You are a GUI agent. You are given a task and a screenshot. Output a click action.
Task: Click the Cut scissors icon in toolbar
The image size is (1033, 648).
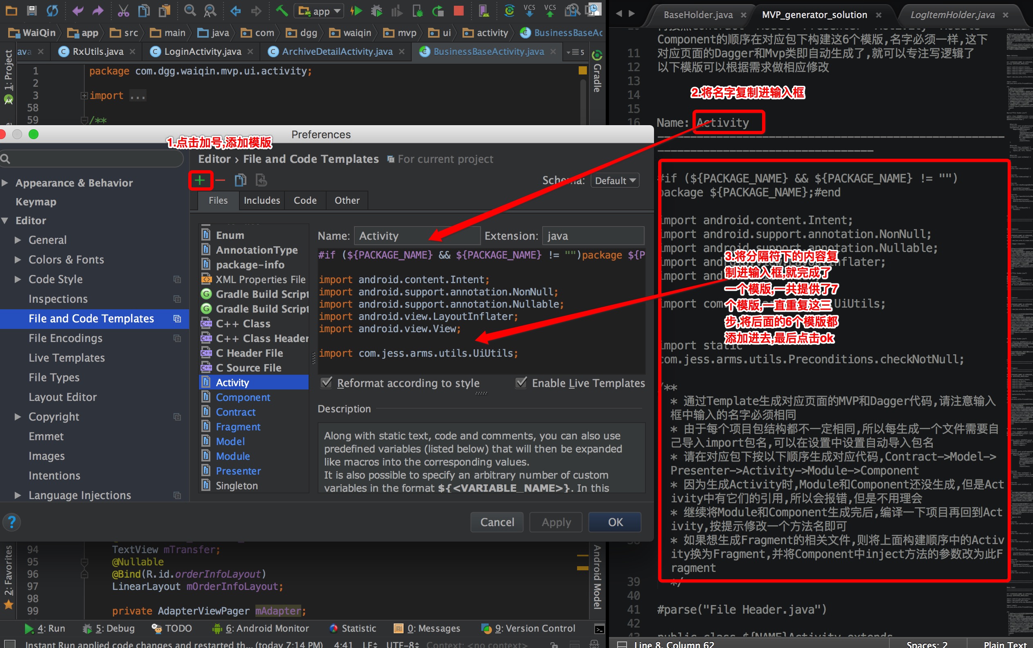pos(123,11)
